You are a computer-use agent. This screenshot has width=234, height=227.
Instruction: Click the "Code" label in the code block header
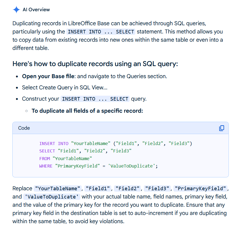pos(24,128)
